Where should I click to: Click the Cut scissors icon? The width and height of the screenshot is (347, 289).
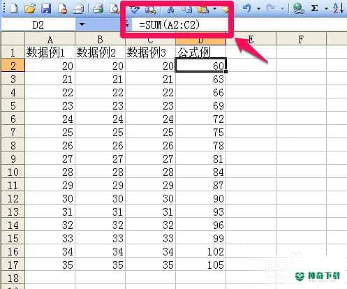[171, 9]
